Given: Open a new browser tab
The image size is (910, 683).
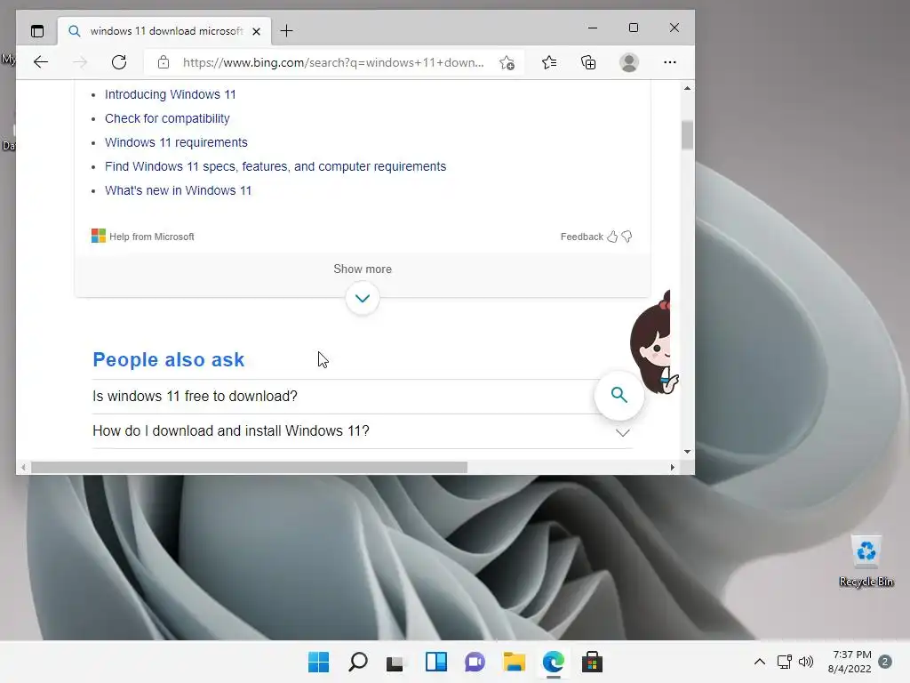Looking at the screenshot, I should coord(286,31).
